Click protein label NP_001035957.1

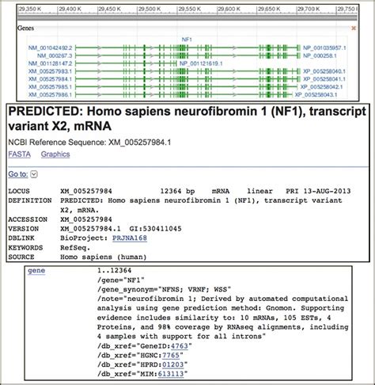324,48
